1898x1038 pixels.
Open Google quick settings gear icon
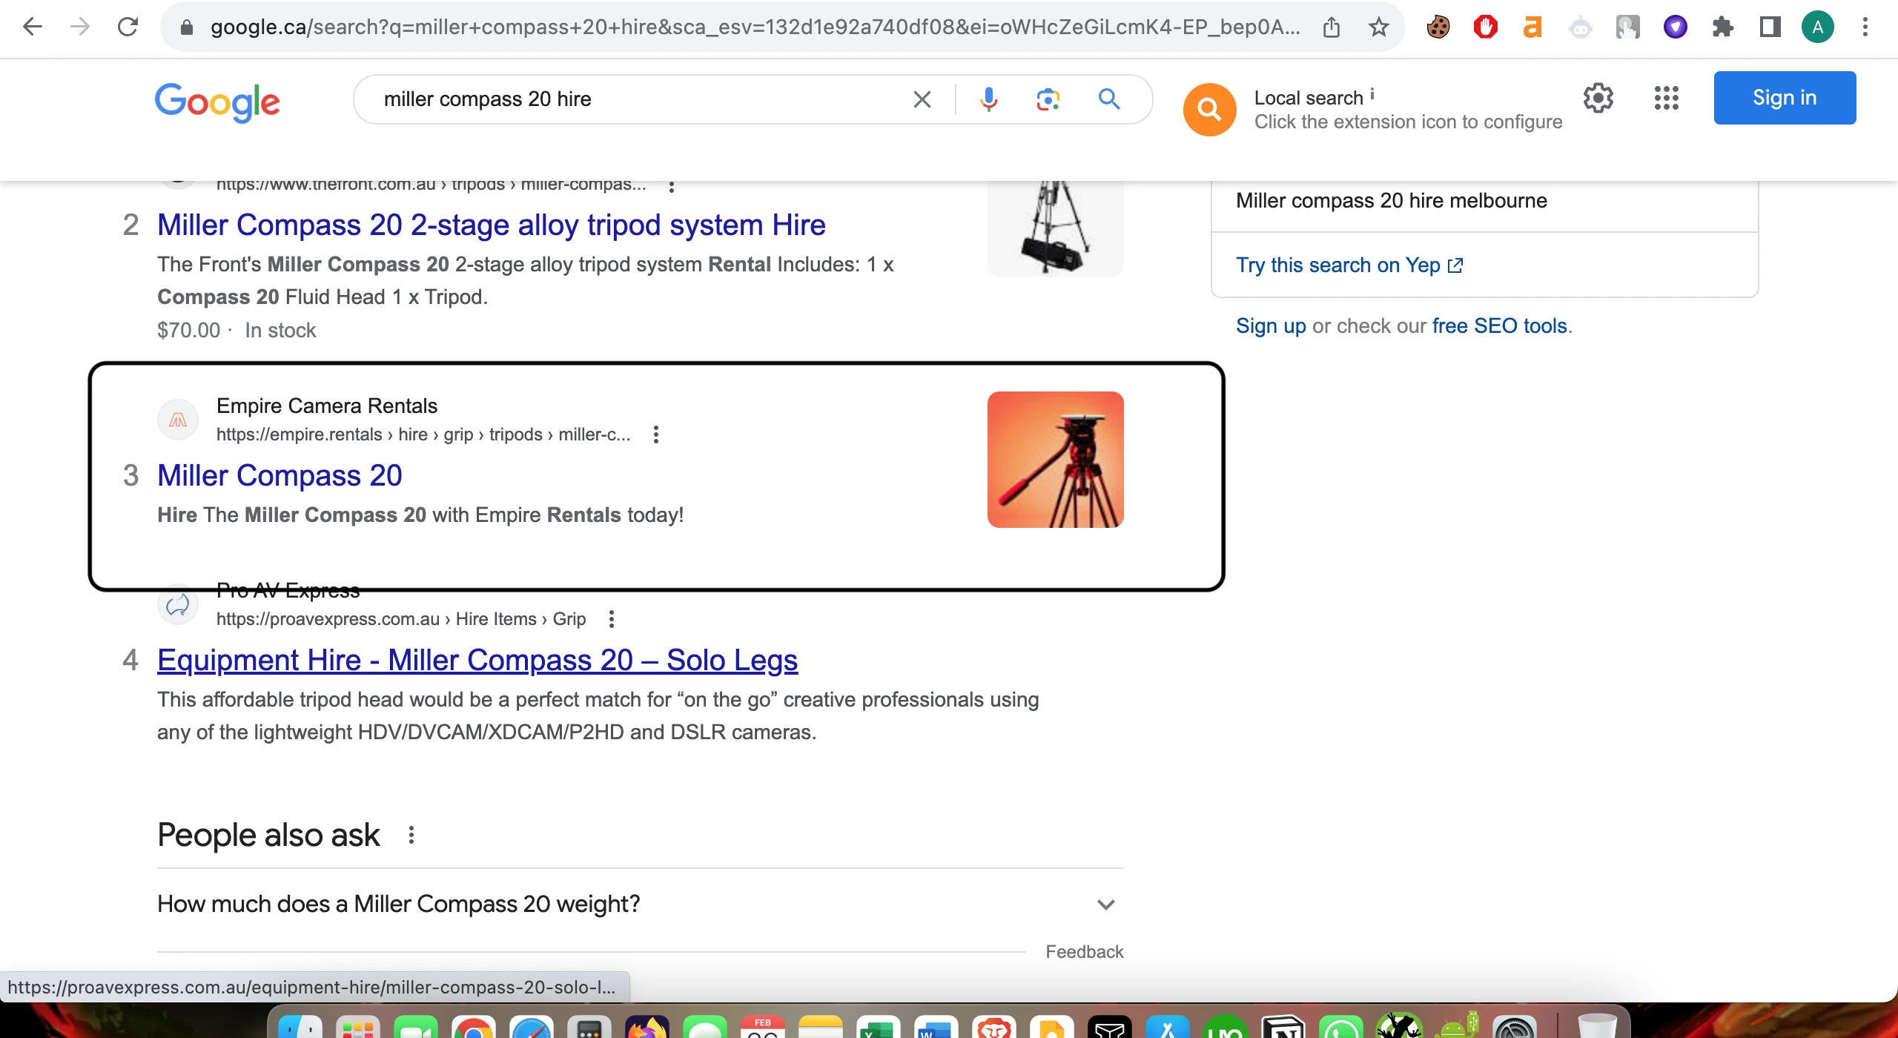[x=1598, y=98]
